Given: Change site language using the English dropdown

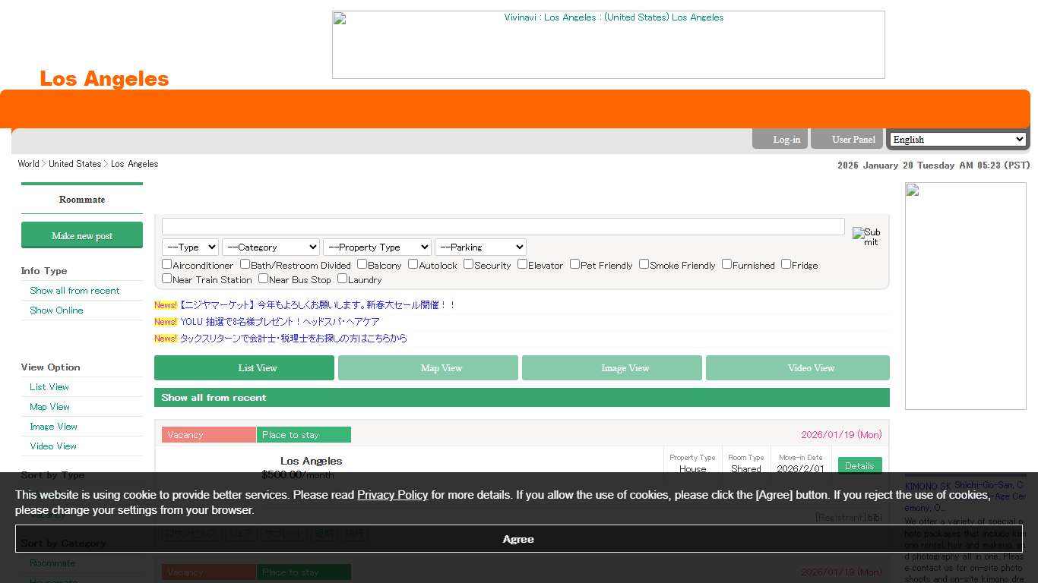Looking at the screenshot, I should pyautogui.click(x=957, y=139).
